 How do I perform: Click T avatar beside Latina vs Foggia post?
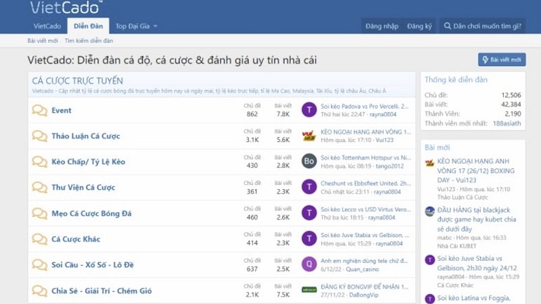coord(429,299)
